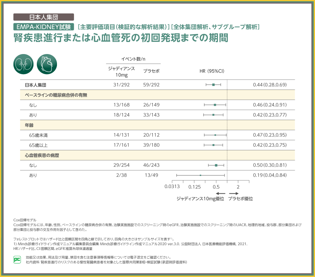The width and height of the screenshot is (315, 277).
Task: Click the 65歳以上 row label
Action: [38, 145]
